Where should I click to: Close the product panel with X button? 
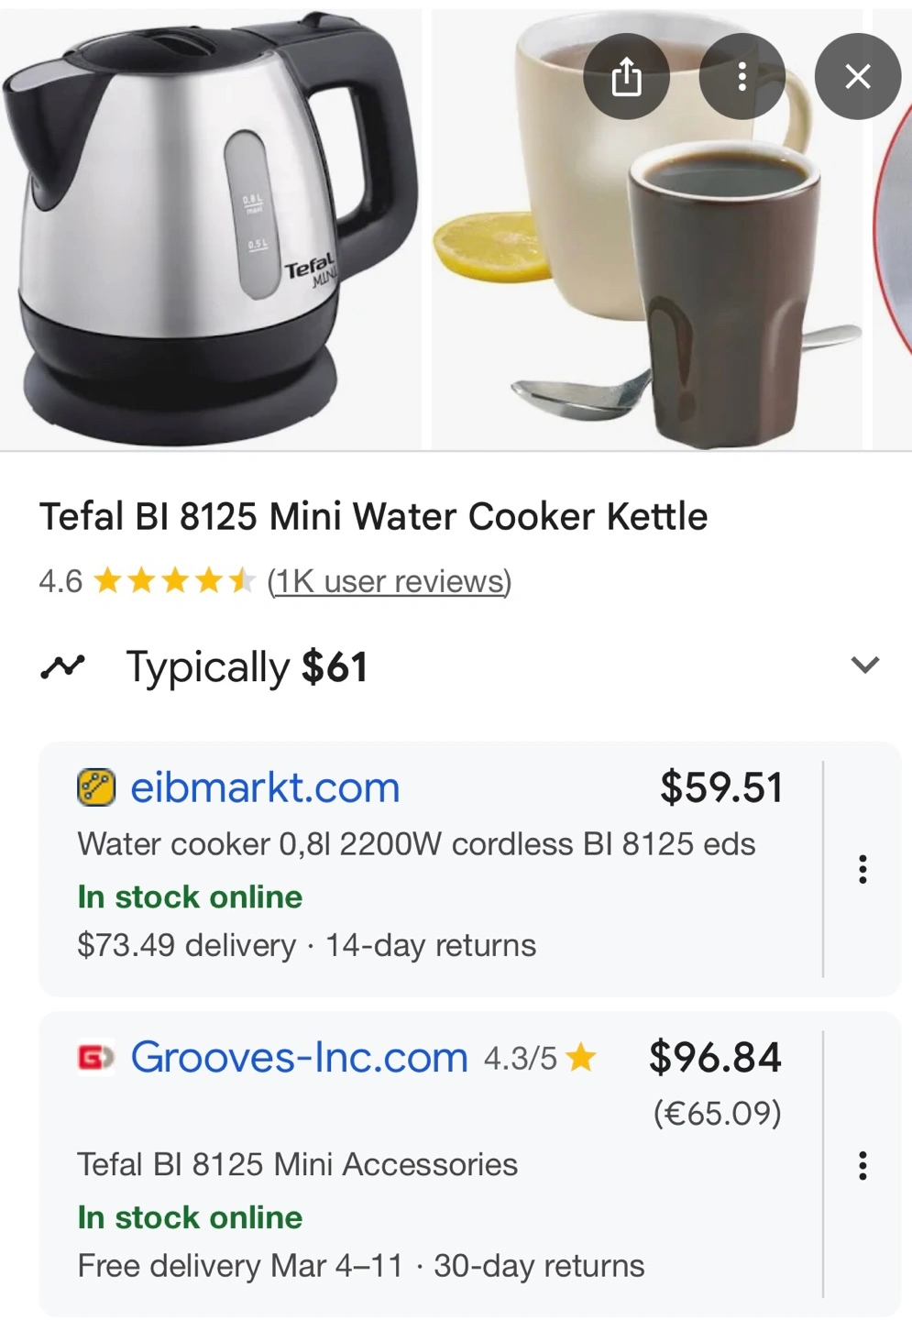[x=857, y=76]
